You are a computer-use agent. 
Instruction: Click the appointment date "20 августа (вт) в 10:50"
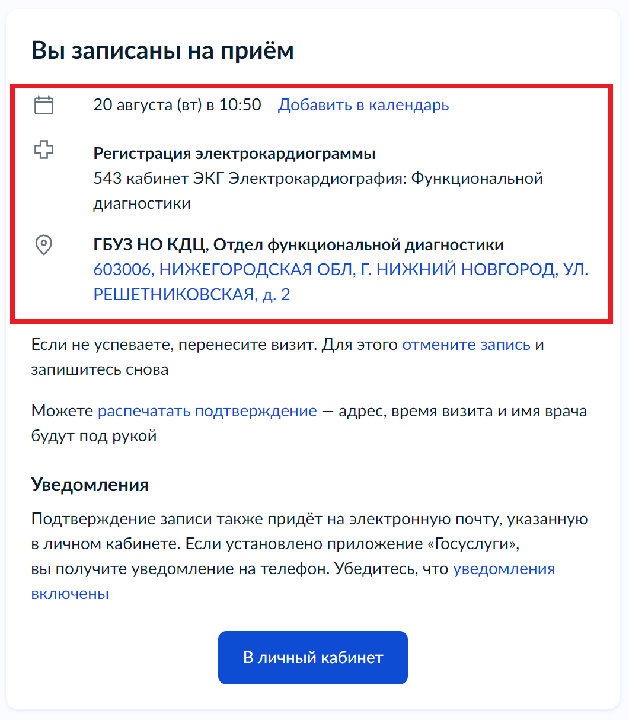pos(177,106)
